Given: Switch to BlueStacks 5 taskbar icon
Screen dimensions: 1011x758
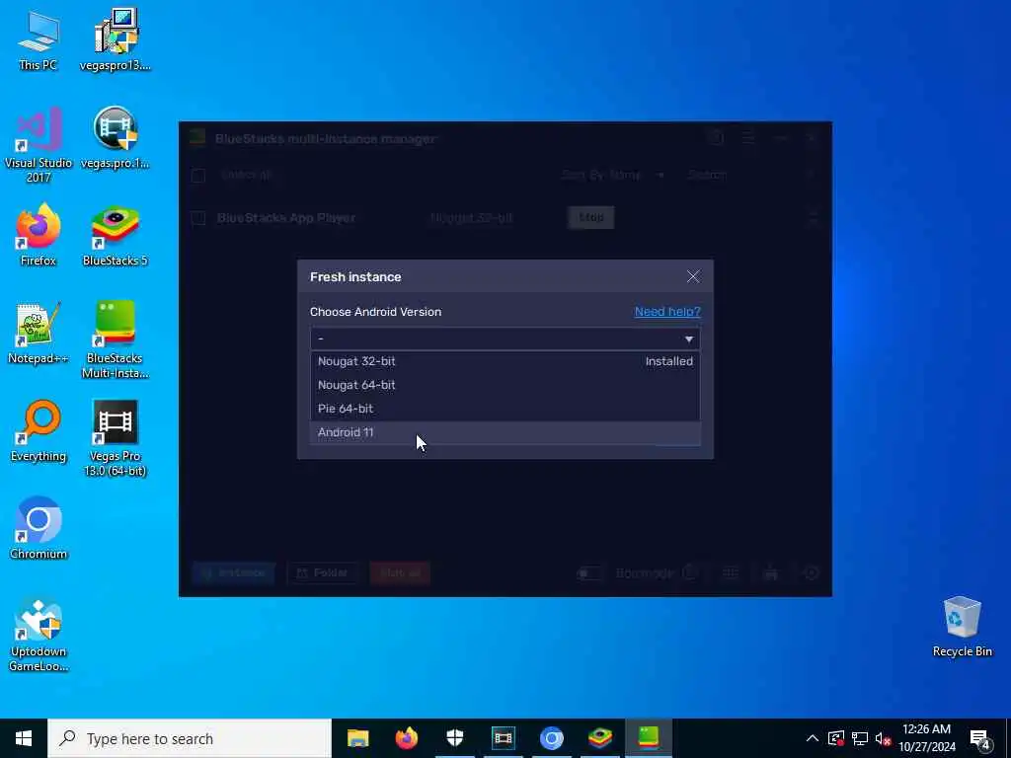Looking at the screenshot, I should (x=599, y=738).
